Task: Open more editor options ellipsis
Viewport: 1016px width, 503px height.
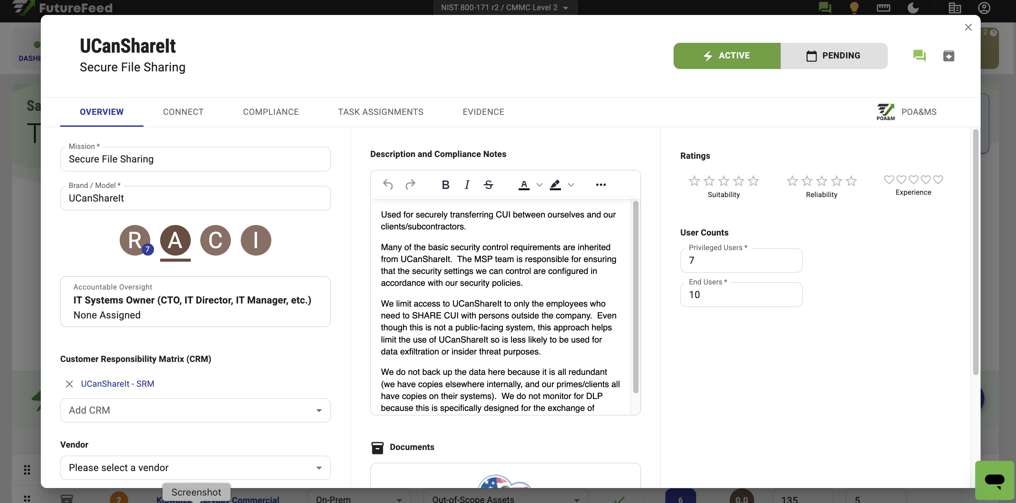Action: pos(601,185)
